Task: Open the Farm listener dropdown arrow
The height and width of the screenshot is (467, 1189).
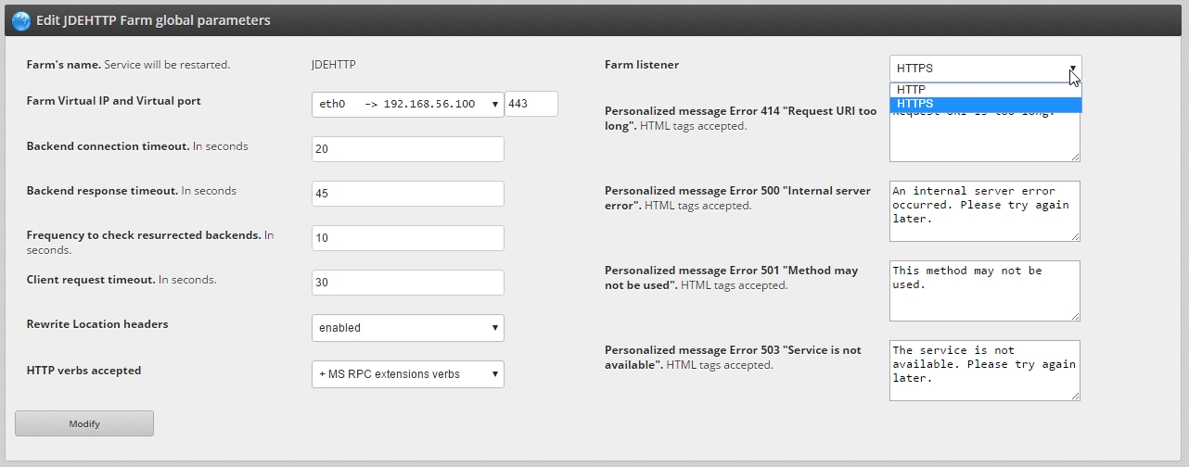Action: 1072,69
